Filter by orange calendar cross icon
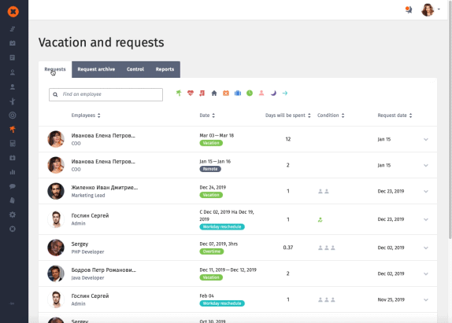The image size is (452, 323). point(226,94)
